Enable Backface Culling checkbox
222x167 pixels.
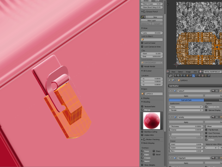(x=142, y=132)
